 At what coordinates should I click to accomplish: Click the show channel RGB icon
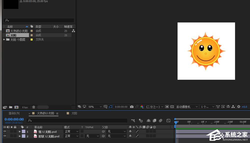[142, 107]
